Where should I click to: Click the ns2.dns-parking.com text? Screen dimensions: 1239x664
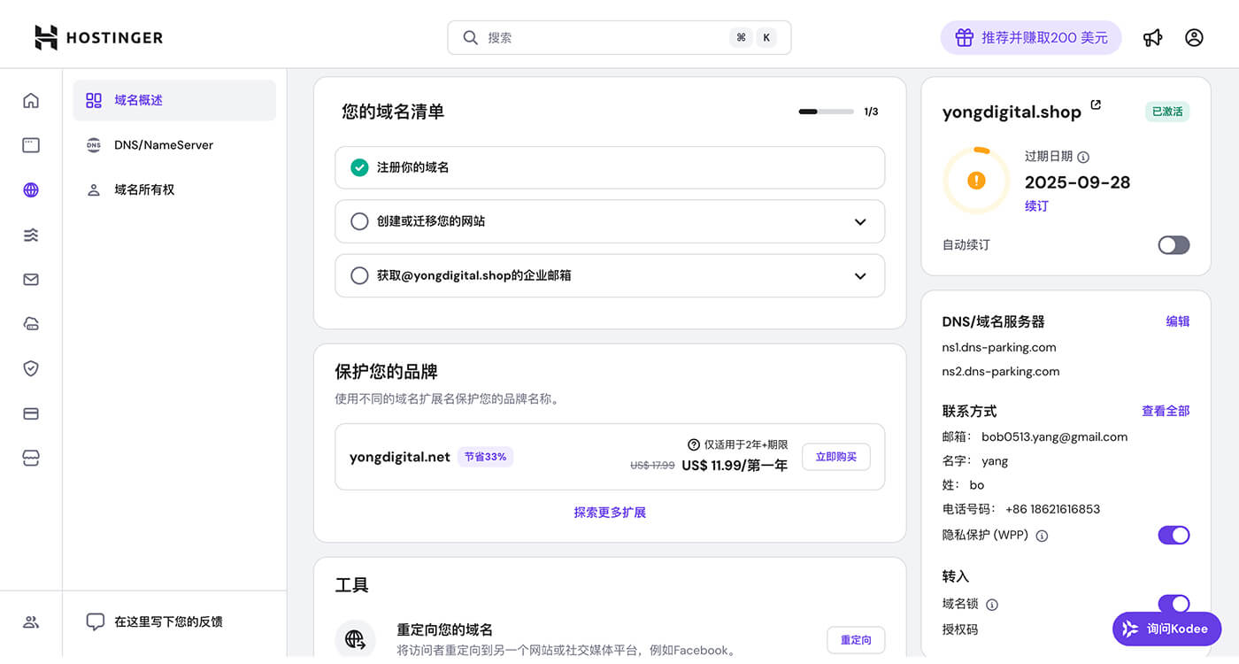[1001, 371]
